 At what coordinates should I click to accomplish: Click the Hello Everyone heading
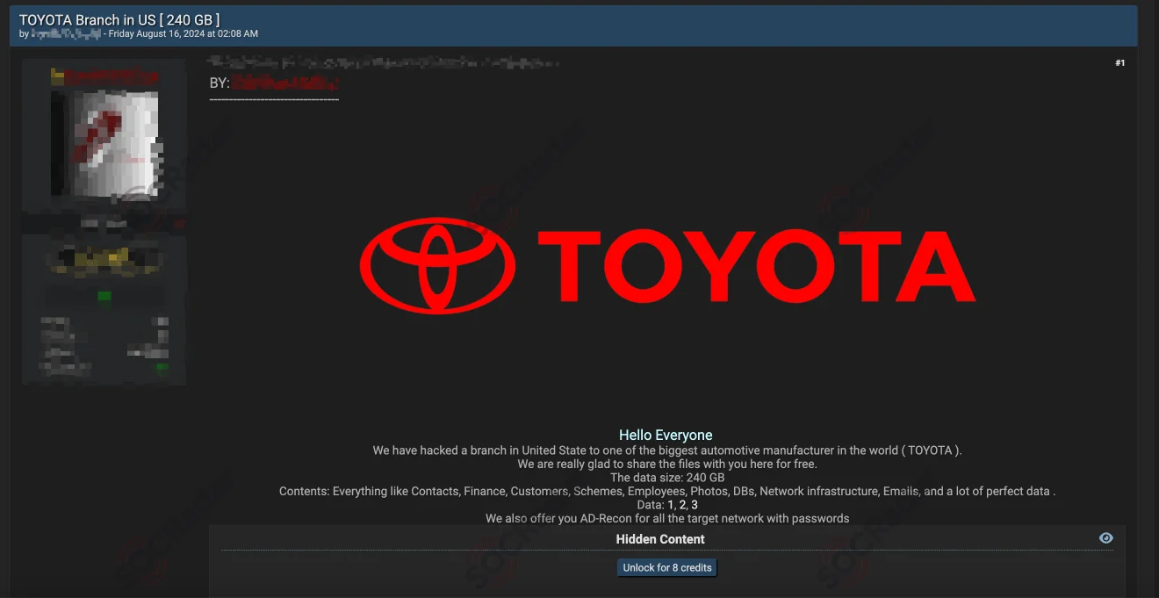(666, 435)
